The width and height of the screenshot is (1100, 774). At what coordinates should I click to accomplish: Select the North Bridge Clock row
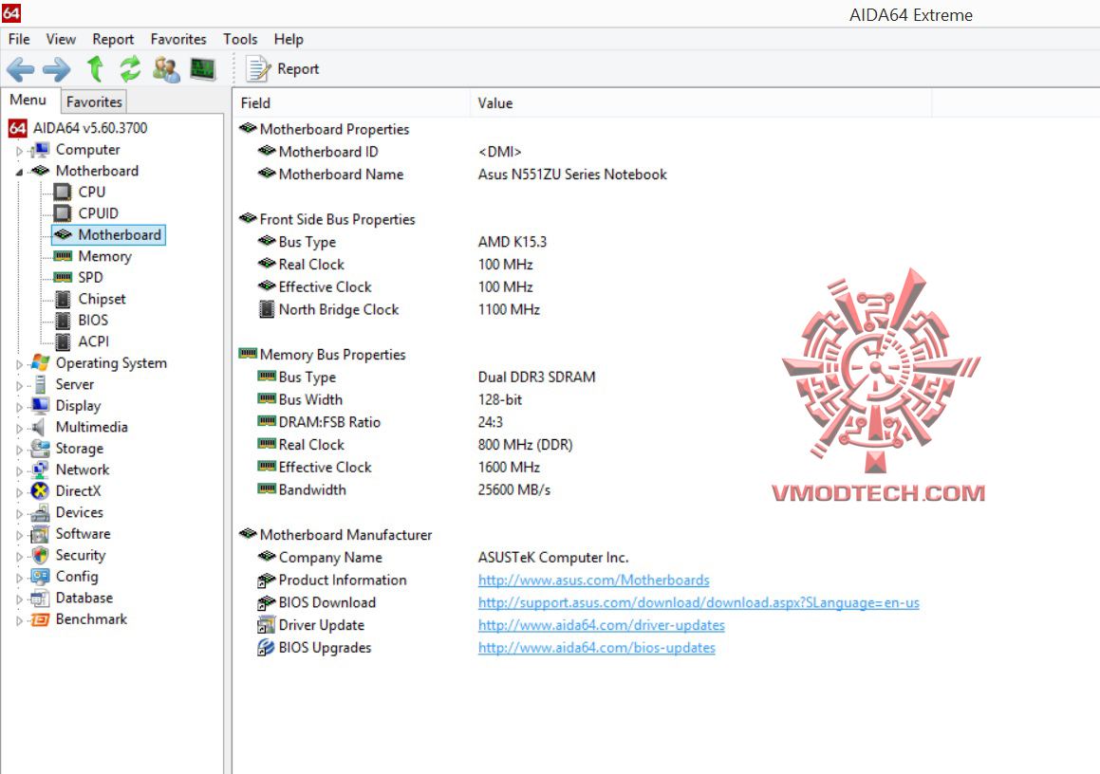pyautogui.click(x=400, y=309)
